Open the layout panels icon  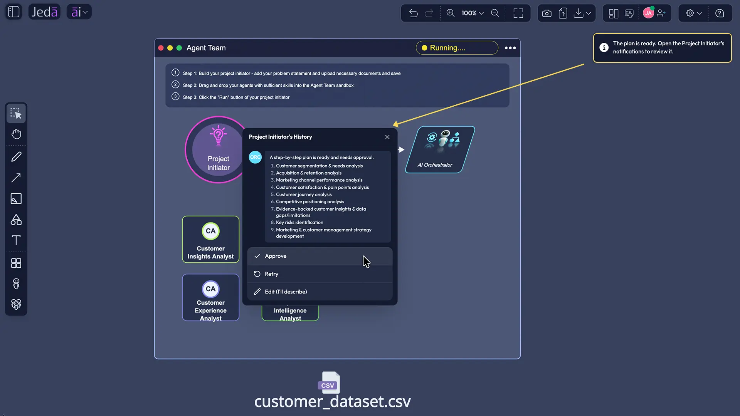coord(613,13)
